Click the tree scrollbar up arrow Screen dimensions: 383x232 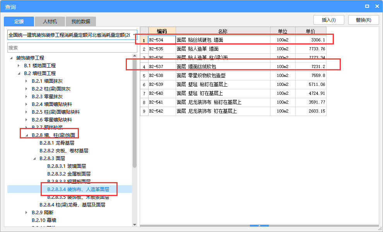pos(134,56)
